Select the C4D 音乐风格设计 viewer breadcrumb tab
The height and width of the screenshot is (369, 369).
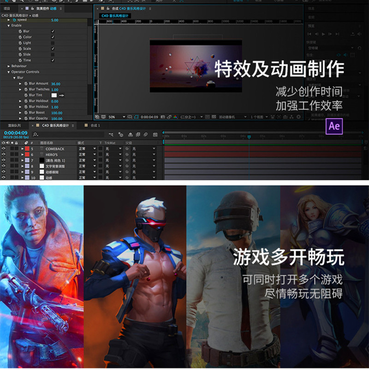115,16
